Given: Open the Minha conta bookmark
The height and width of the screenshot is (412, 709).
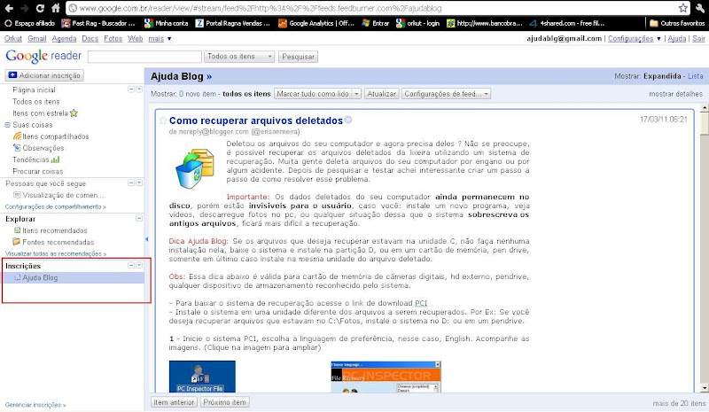Looking at the screenshot, I should pyautogui.click(x=166, y=23).
